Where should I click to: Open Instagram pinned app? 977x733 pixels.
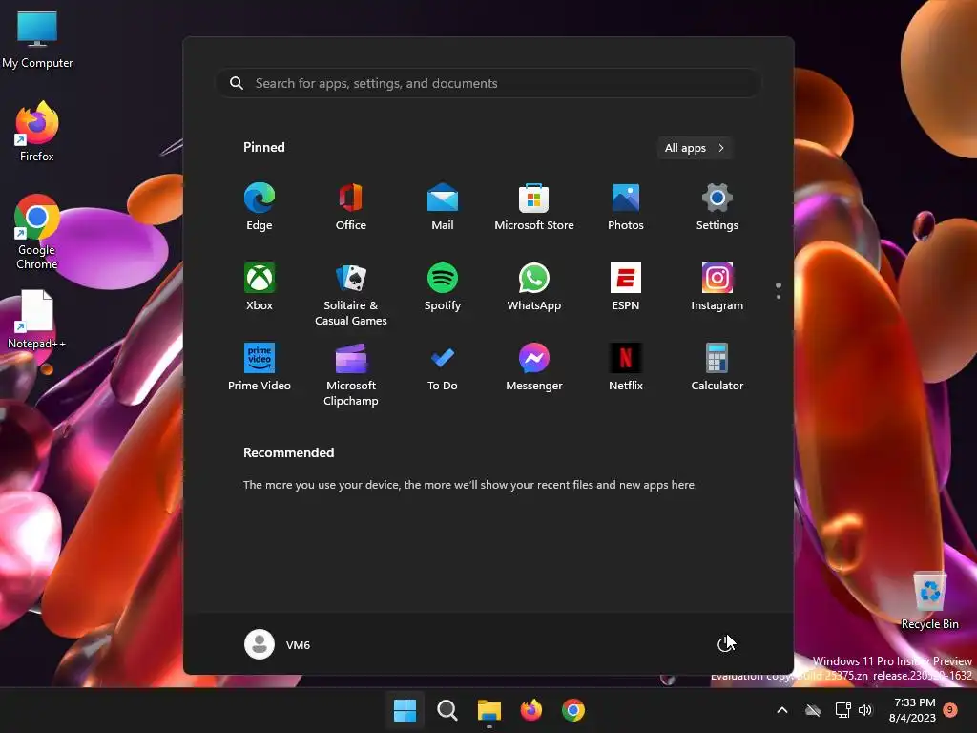[x=717, y=286]
